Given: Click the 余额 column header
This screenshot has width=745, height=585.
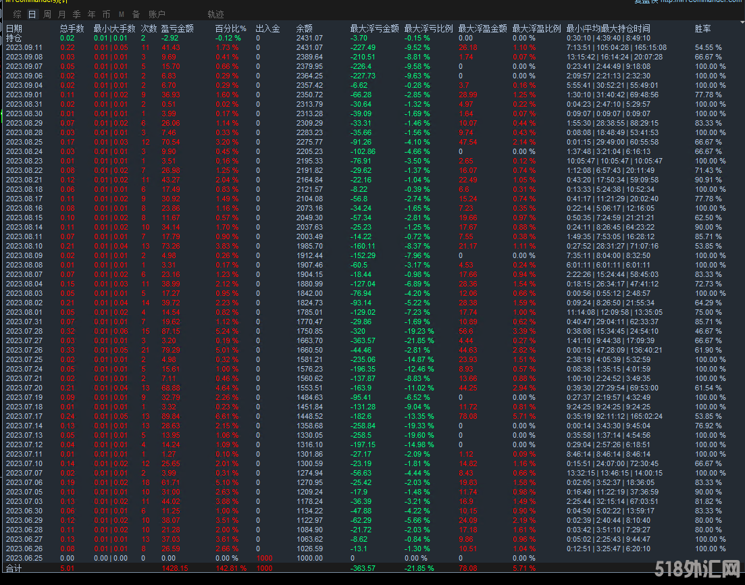Looking at the screenshot, I should (x=304, y=28).
